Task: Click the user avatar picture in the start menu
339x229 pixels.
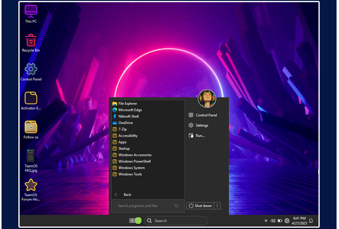Action: [207, 99]
